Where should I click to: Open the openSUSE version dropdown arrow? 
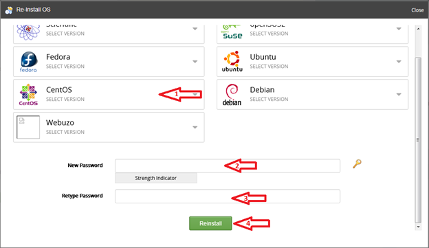(x=399, y=29)
